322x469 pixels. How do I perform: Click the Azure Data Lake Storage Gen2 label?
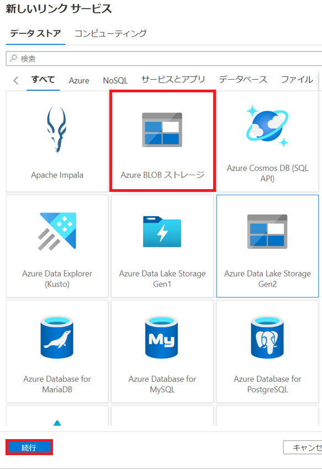267,279
